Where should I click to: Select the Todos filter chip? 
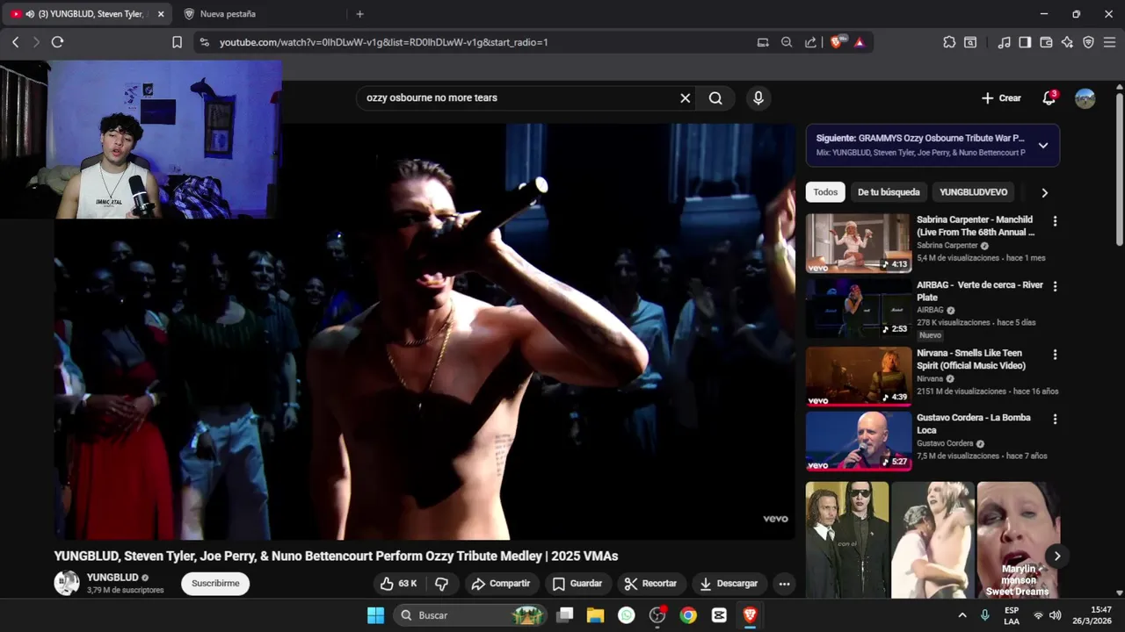click(825, 192)
